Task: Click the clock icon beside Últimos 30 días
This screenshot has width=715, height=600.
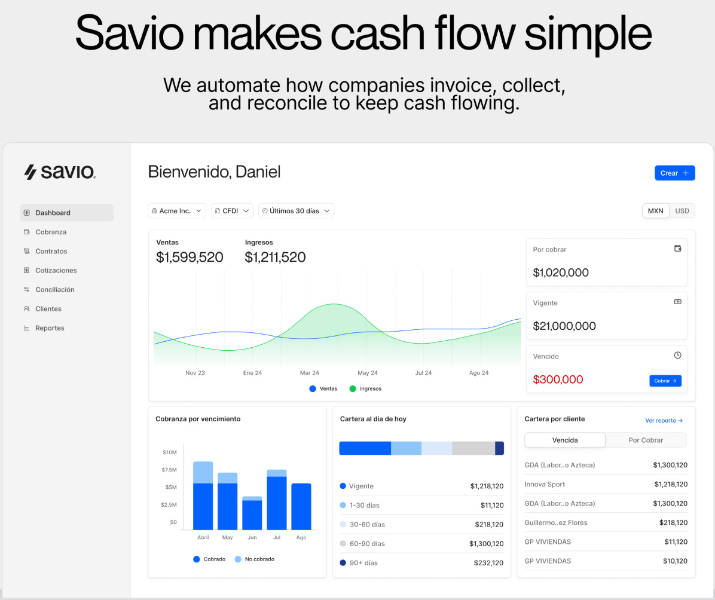Action: click(x=265, y=210)
